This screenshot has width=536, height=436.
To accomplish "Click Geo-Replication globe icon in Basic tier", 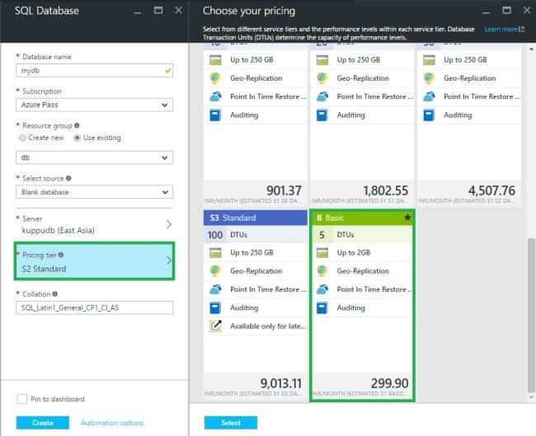I will (323, 271).
